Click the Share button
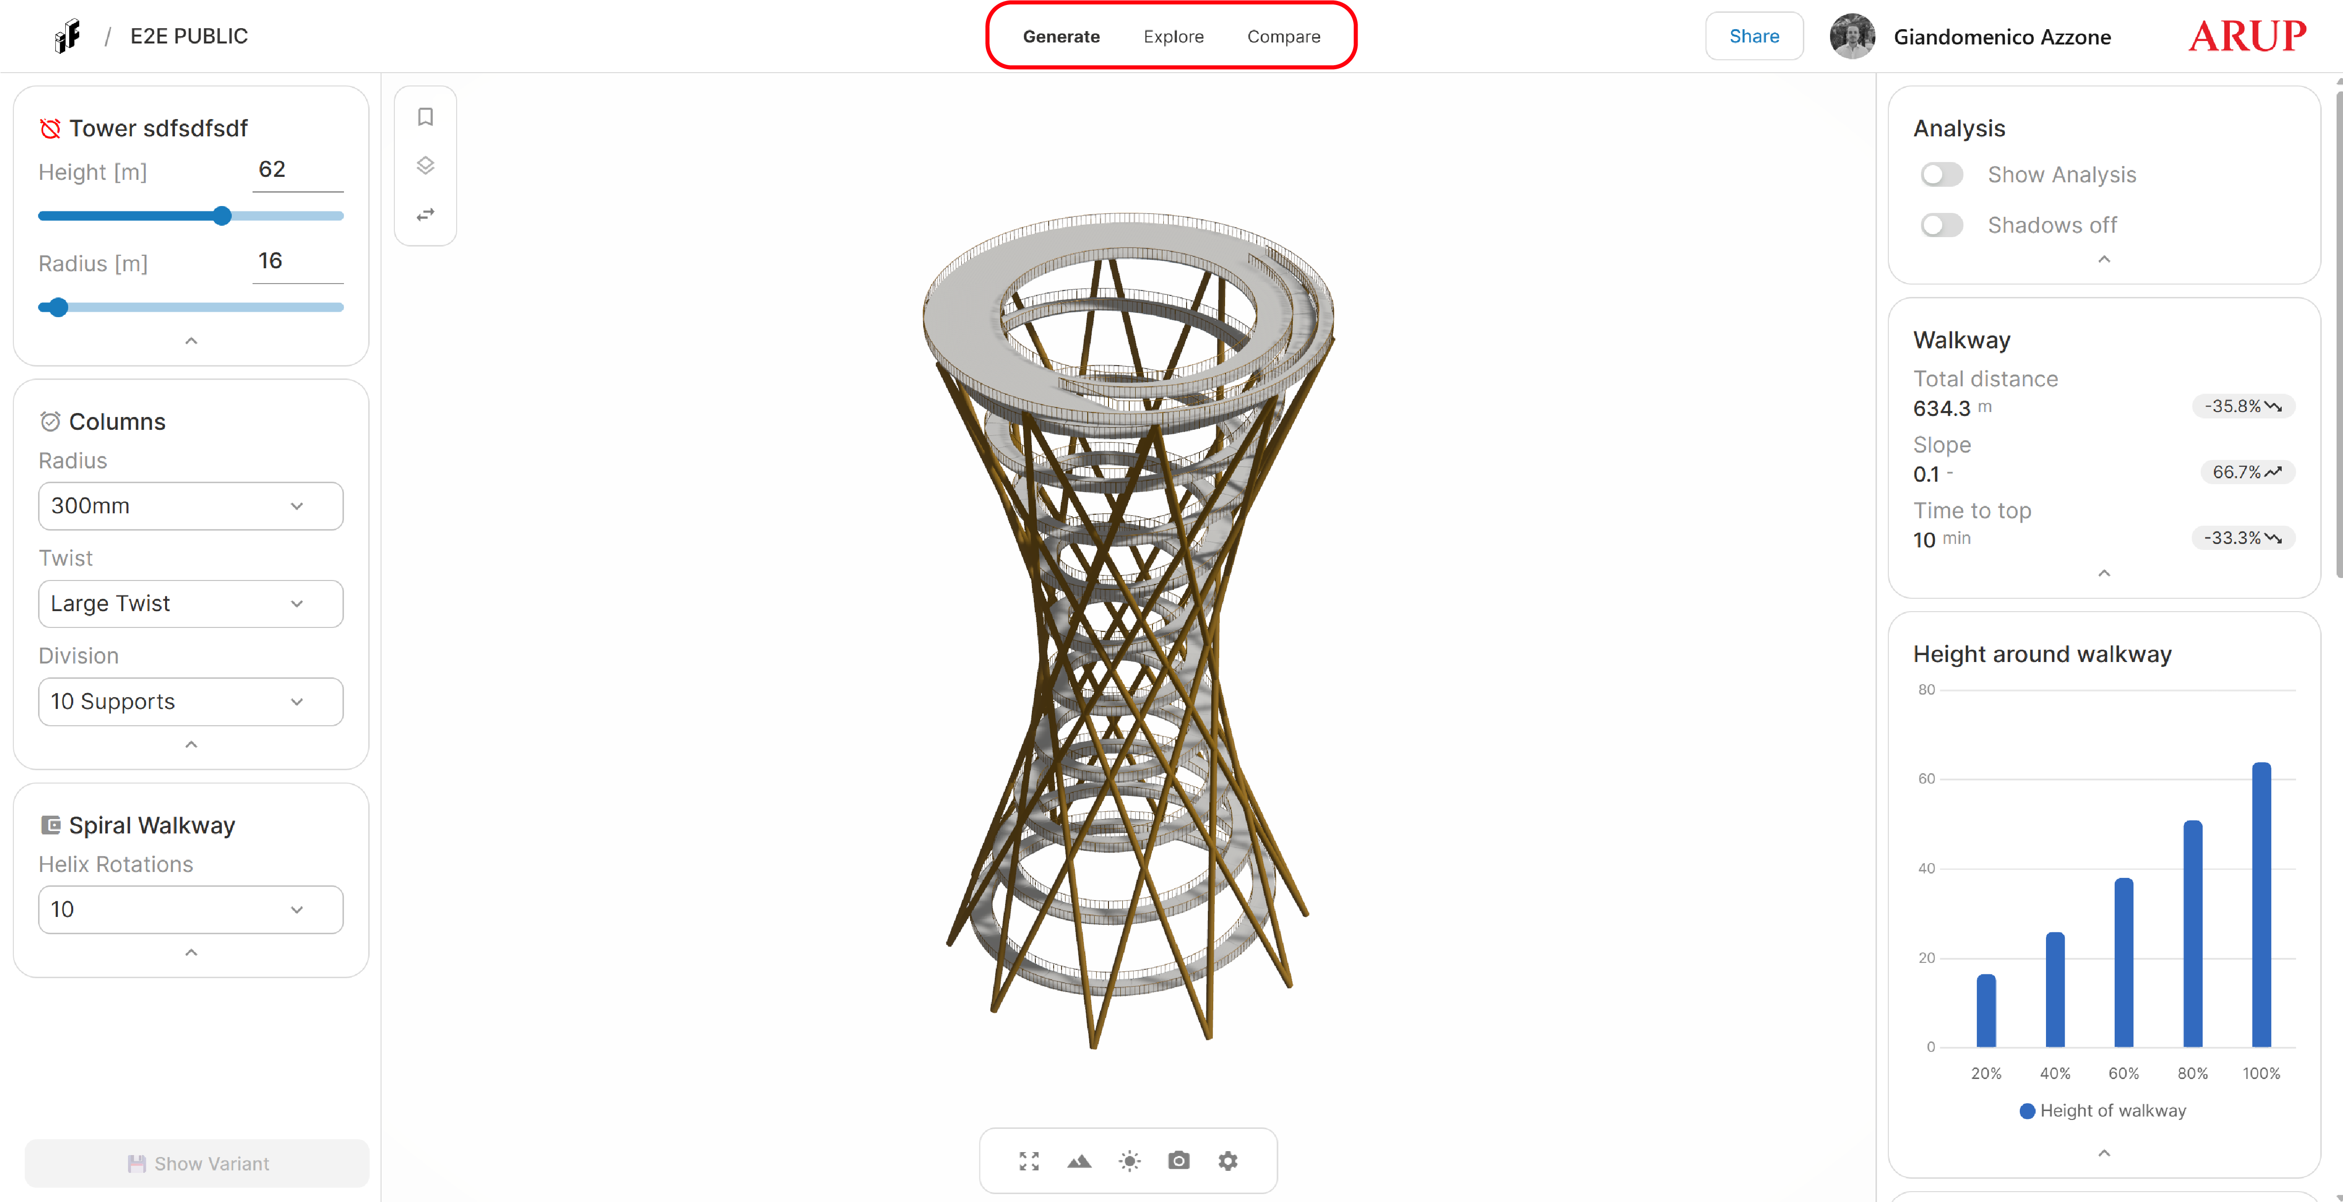Image resolution: width=2343 pixels, height=1202 pixels. (x=1753, y=37)
